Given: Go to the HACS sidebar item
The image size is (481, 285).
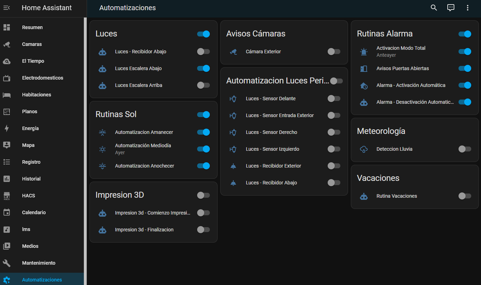Looking at the screenshot, I should click(28, 196).
